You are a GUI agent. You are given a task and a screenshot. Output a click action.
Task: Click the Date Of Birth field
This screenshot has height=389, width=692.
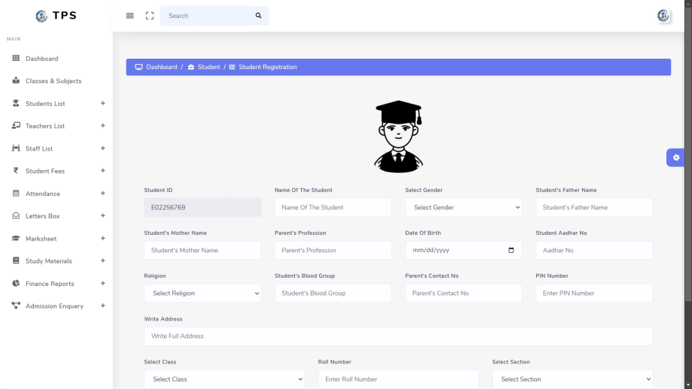(464, 250)
